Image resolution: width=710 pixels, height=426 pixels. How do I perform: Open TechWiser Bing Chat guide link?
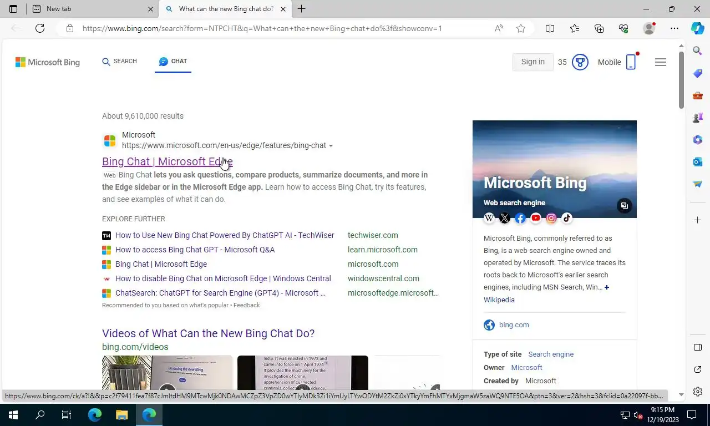(225, 235)
